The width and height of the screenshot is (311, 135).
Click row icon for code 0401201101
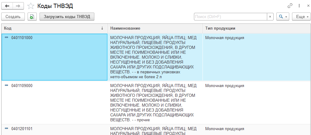click(x=7, y=129)
